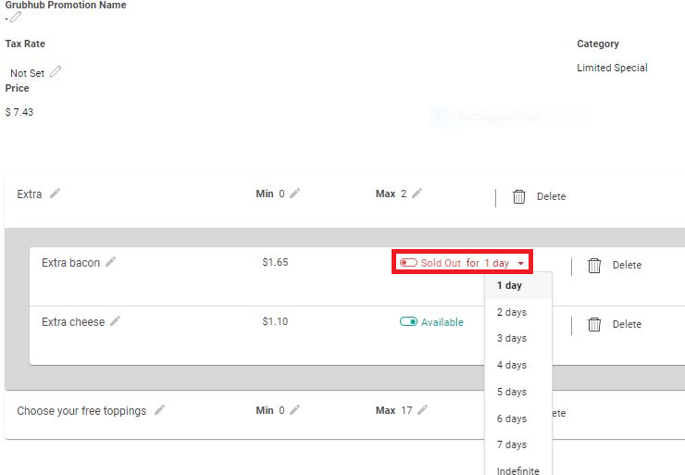Screen dimensions: 685x475
Task: Edit Choose your free toppings name
Action: [159, 410]
